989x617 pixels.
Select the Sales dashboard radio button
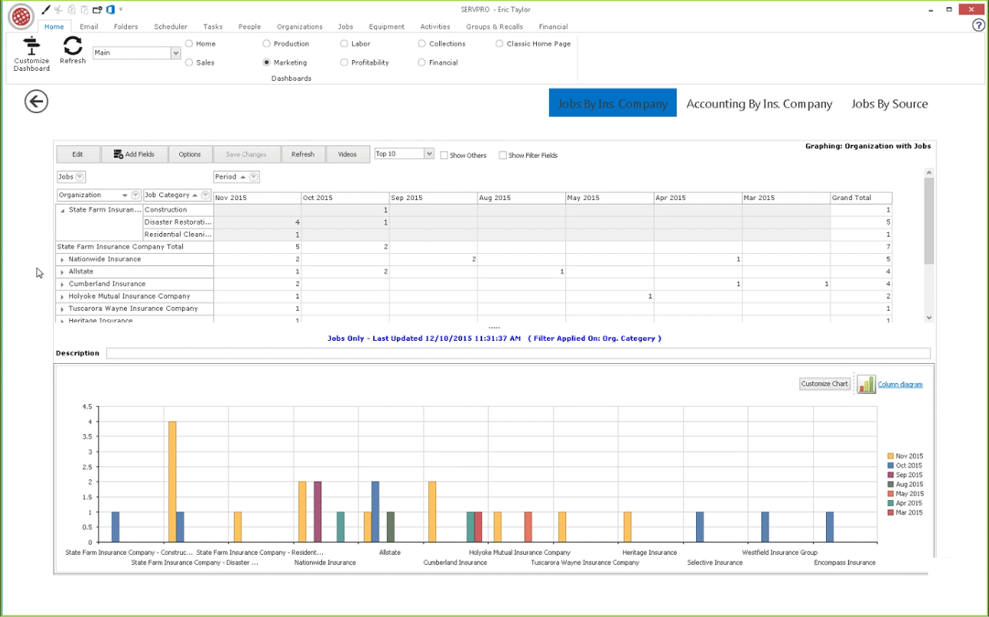(189, 62)
